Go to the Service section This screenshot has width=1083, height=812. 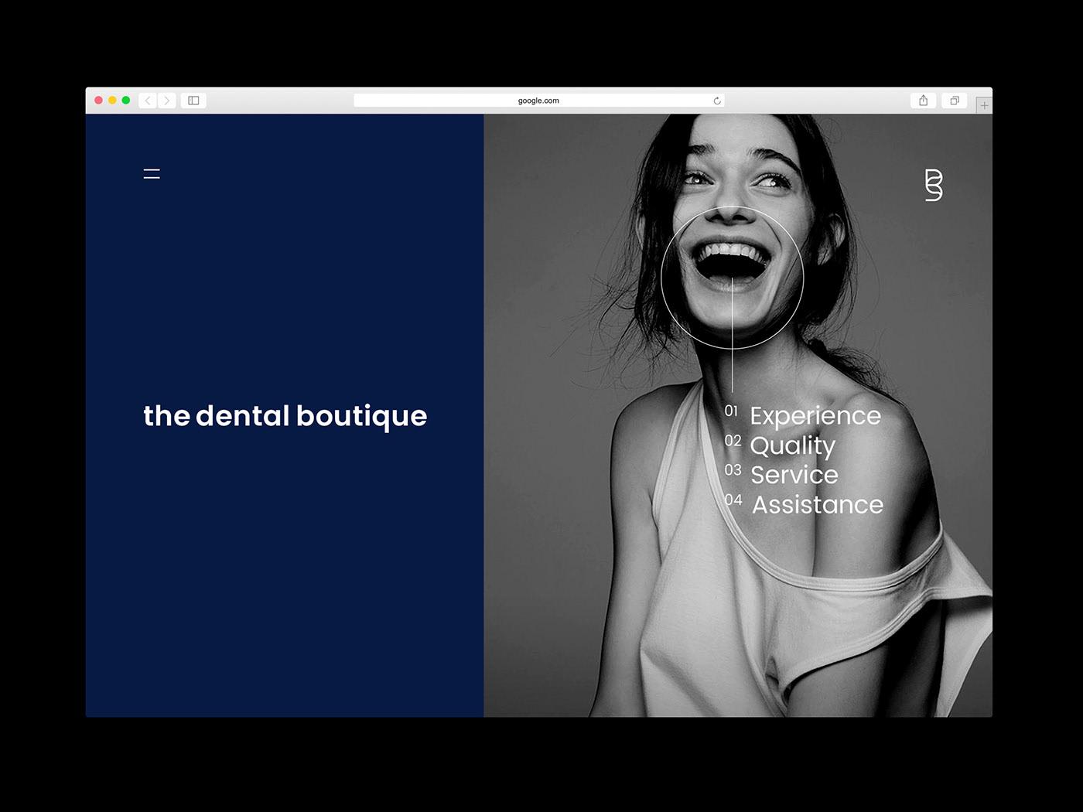[794, 475]
